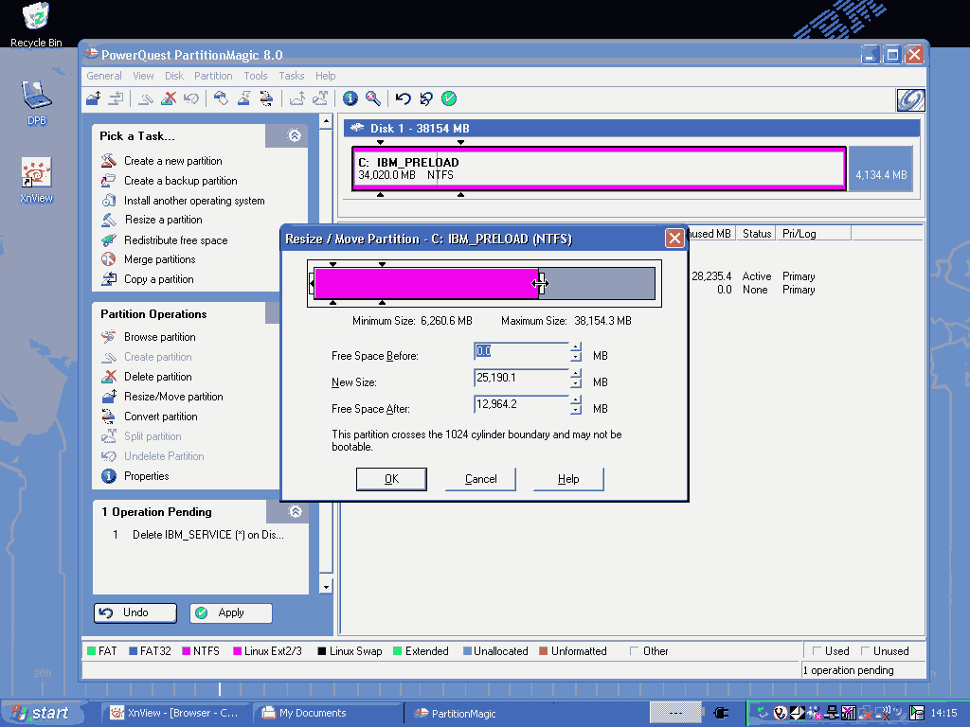Click the right resize handle on partition bar
Screen dimensions: 970x727
540,283
